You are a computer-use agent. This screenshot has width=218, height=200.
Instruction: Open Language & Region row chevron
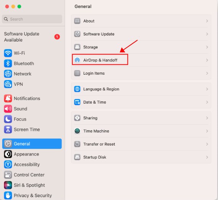click(207, 89)
